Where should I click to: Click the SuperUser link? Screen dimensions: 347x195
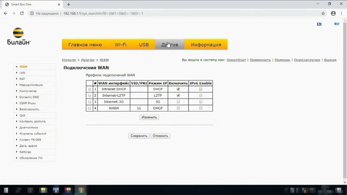pyautogui.click(x=236, y=60)
